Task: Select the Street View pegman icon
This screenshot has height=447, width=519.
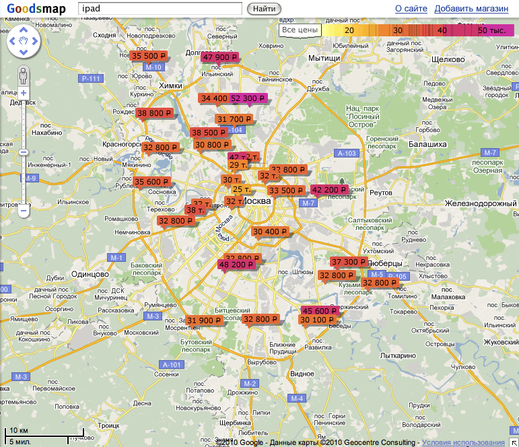Action: point(24,74)
